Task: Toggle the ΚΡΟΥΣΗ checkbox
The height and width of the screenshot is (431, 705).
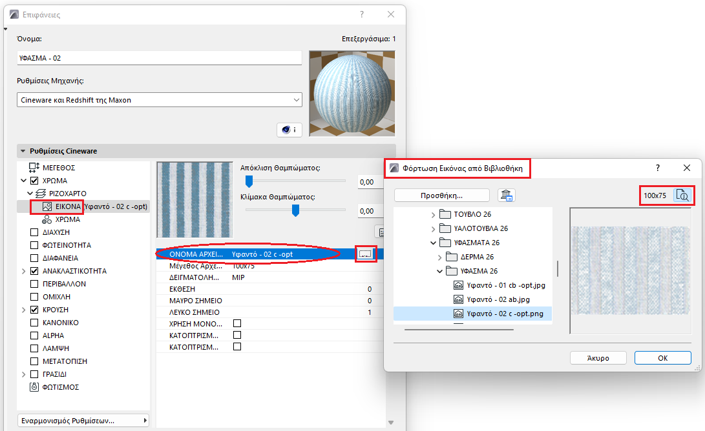Action: point(34,310)
